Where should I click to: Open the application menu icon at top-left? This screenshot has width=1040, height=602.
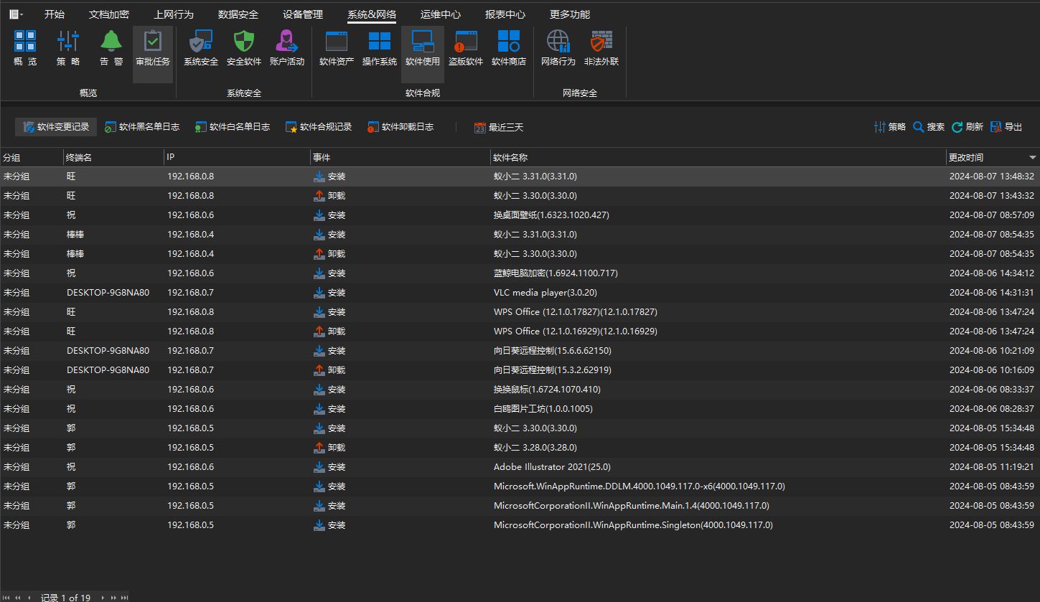16,14
